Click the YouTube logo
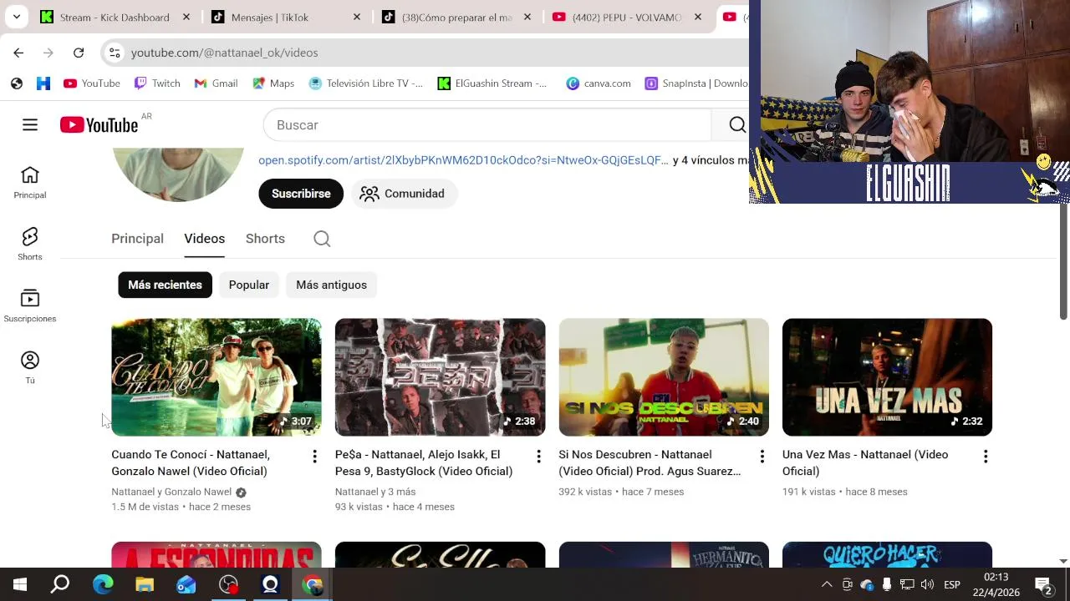1070x601 pixels. click(99, 125)
